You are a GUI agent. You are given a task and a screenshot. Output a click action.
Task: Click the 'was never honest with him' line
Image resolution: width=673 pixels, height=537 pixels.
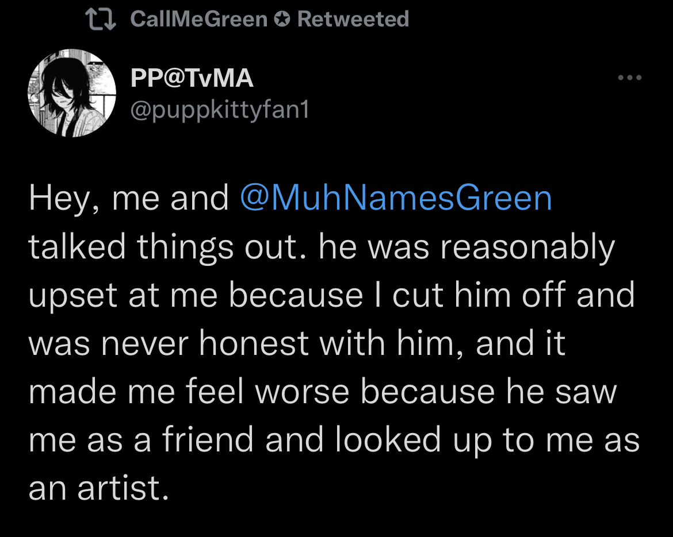(297, 343)
